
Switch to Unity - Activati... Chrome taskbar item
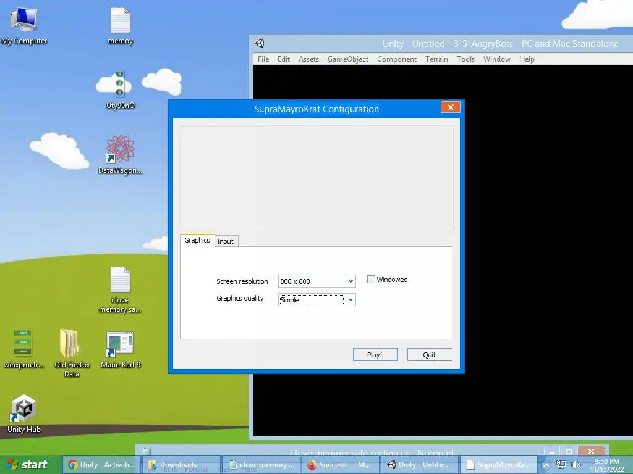[101, 465]
